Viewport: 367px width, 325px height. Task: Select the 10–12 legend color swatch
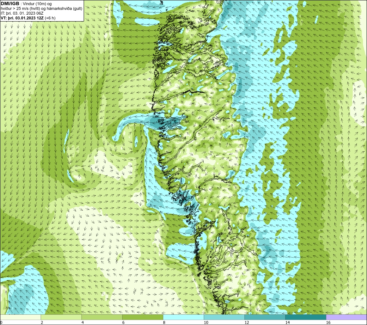click(x=224, y=317)
